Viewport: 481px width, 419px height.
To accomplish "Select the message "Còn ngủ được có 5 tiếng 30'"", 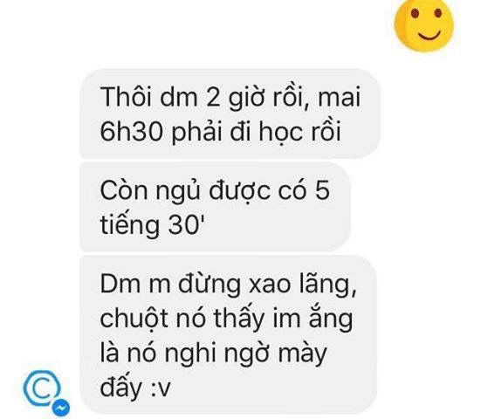I will [215, 207].
